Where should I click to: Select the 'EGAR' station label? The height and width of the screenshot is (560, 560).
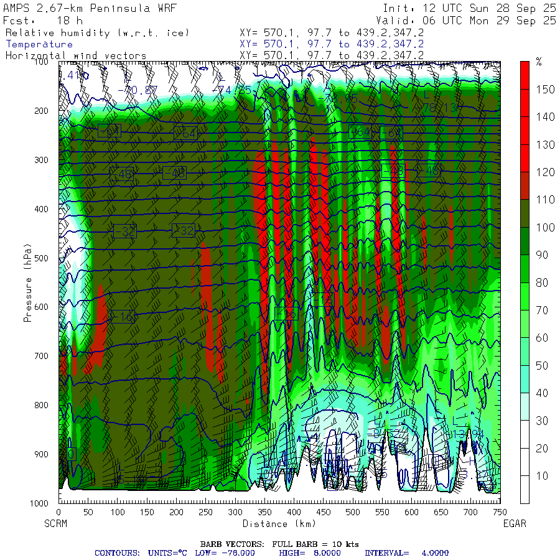[515, 523]
